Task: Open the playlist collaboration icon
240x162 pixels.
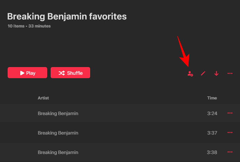Action: pyautogui.click(x=190, y=73)
